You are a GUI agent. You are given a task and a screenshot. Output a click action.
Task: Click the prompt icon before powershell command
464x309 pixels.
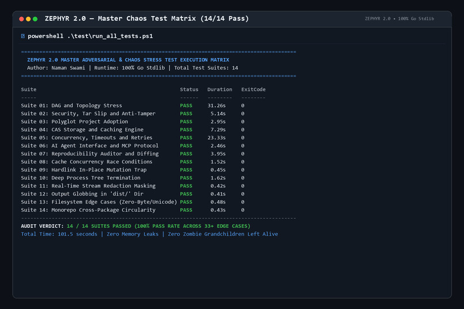pos(23,36)
